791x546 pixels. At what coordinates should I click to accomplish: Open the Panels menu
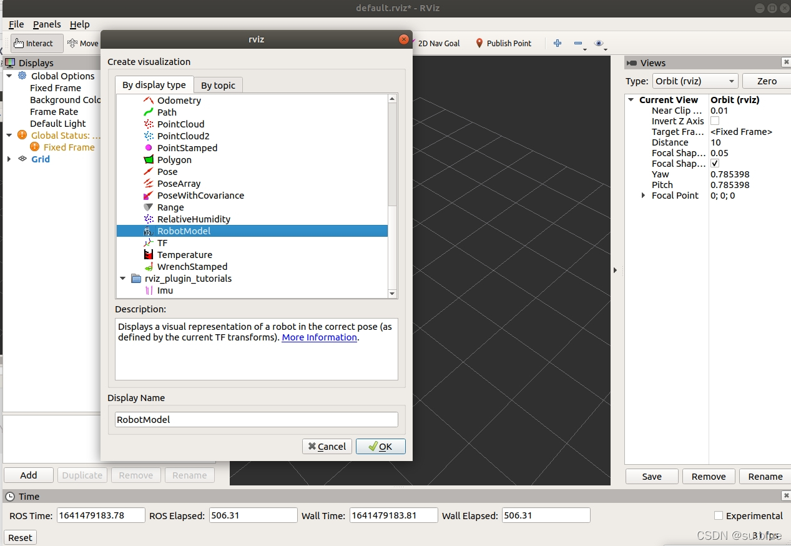pyautogui.click(x=47, y=24)
